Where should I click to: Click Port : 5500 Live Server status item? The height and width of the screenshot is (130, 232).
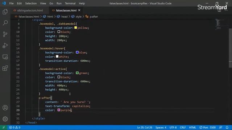pos(207,127)
